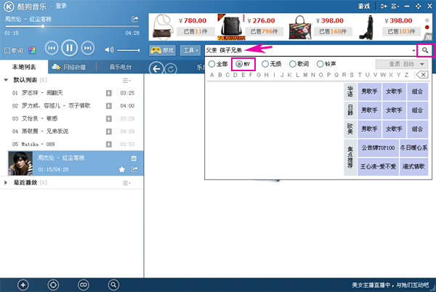This screenshot has height=292, width=436.
Task: Open 王心凌-爱不爱 recommendation
Action: pyautogui.click(x=378, y=166)
